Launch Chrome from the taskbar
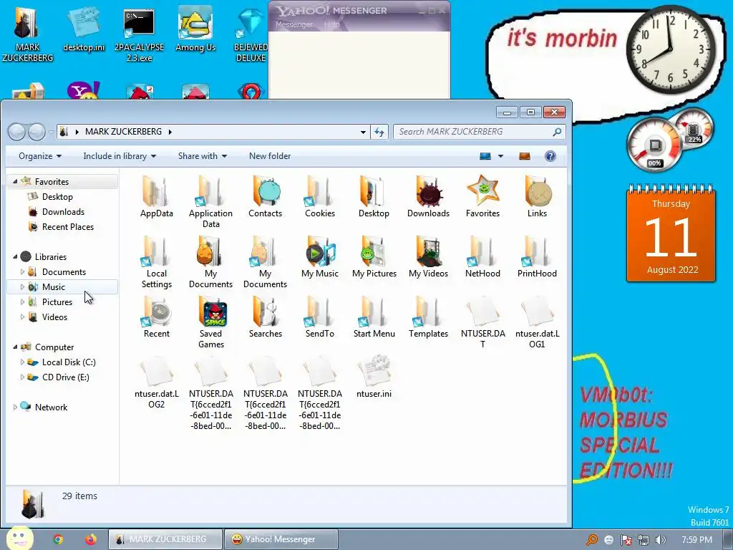The image size is (733, 550). pyautogui.click(x=58, y=539)
